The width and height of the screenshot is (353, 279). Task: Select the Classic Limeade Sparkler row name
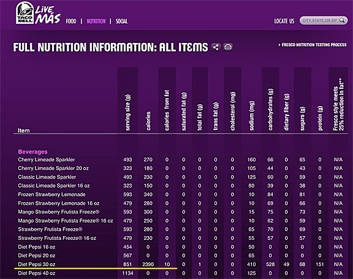[x=47, y=177]
